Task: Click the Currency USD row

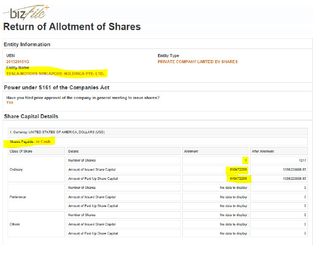Action: pyautogui.click(x=158, y=132)
